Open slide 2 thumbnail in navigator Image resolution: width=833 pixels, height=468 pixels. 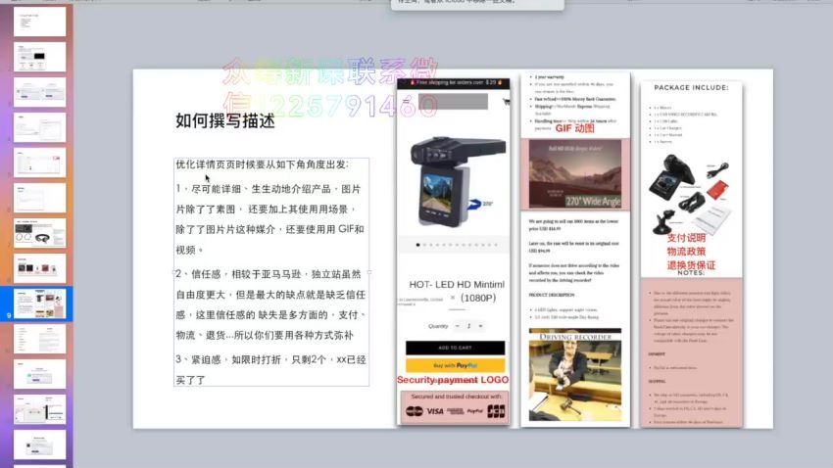point(40,57)
